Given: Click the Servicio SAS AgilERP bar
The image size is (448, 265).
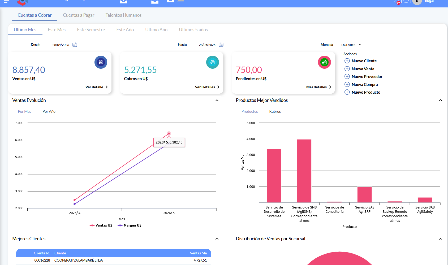Looking at the screenshot, I should click(x=364, y=195).
